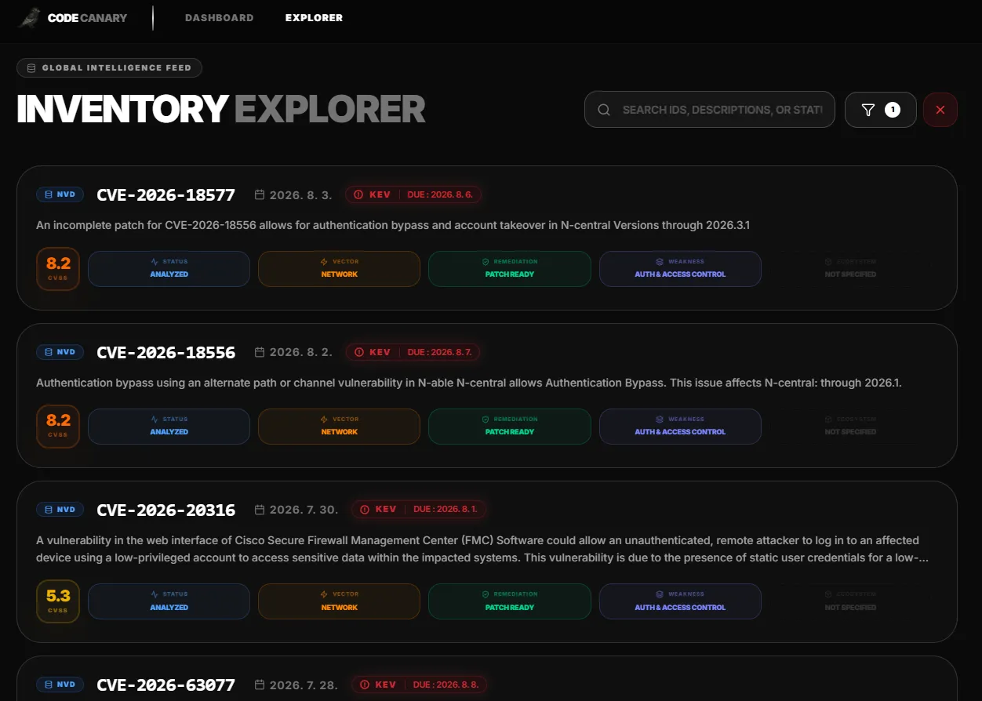982x701 pixels.
Task: Click KEV badge due 2026. 8. 6.
Action: [413, 194]
